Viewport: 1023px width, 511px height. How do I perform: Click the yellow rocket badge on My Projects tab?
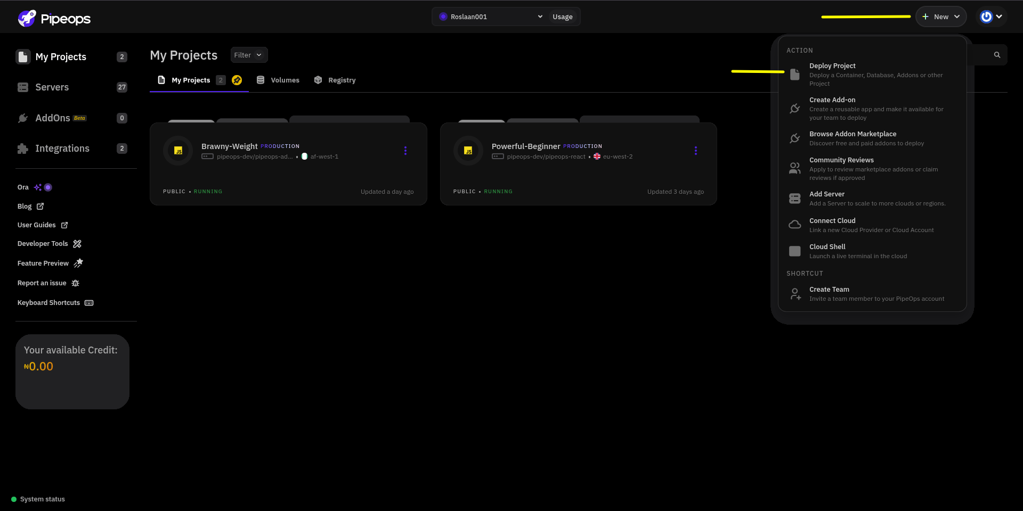pos(237,80)
